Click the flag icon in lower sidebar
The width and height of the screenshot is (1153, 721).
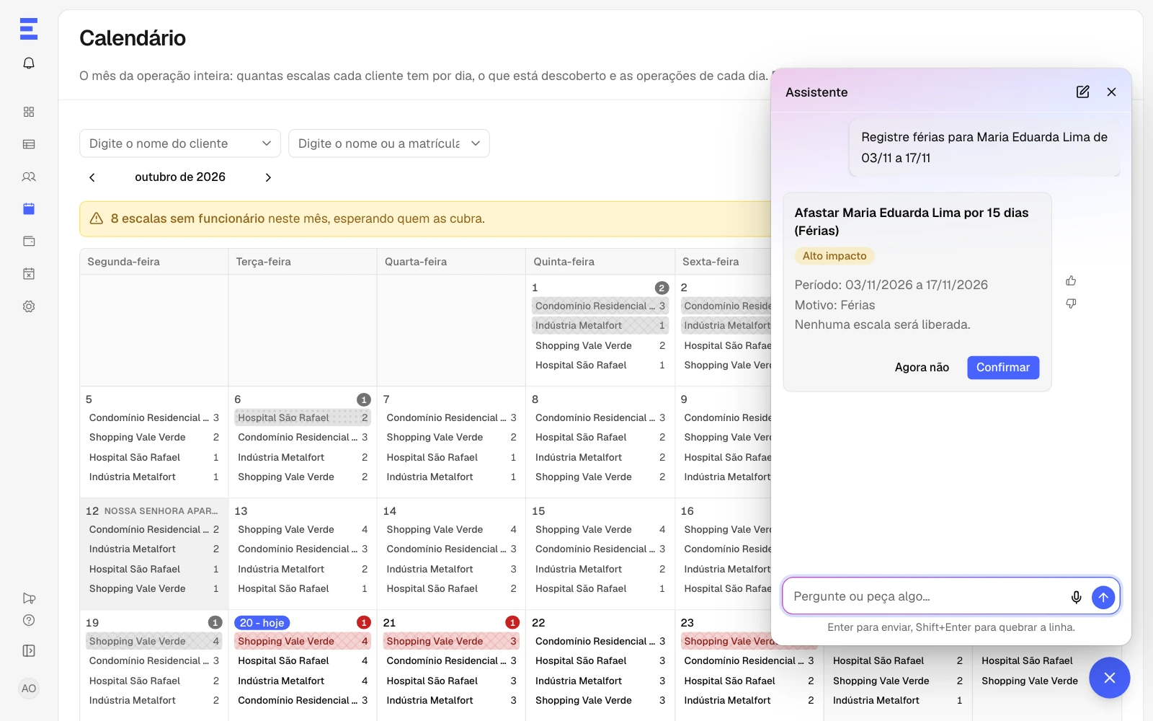[x=29, y=598]
